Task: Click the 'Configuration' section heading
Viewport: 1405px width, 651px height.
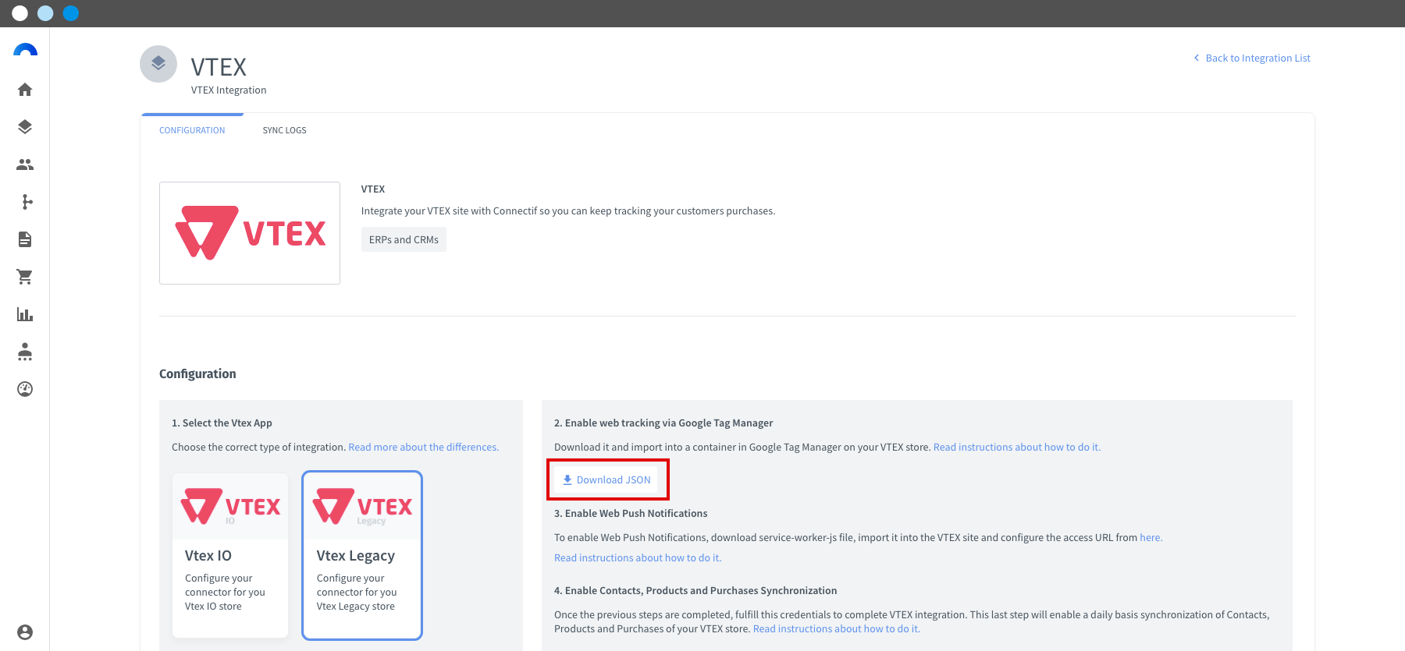Action: point(197,373)
